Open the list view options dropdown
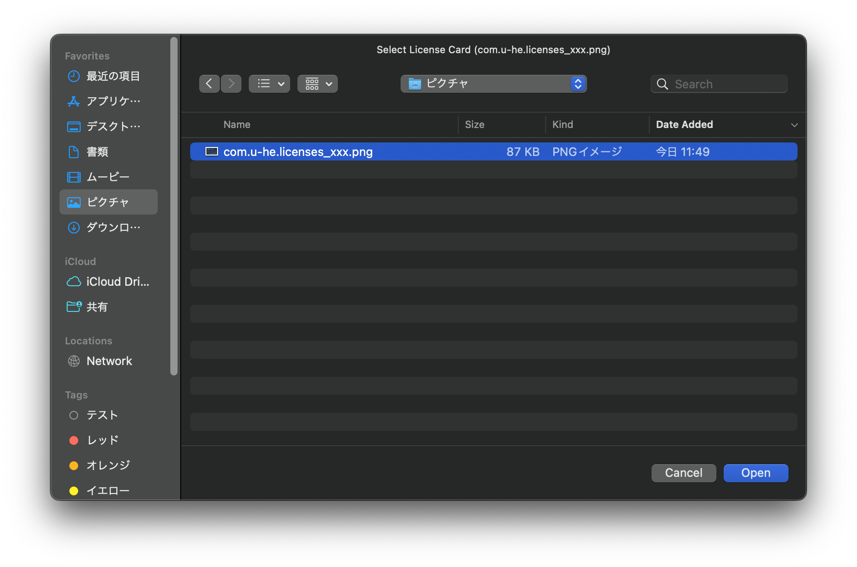Viewport: 857px width, 567px height. click(x=269, y=84)
